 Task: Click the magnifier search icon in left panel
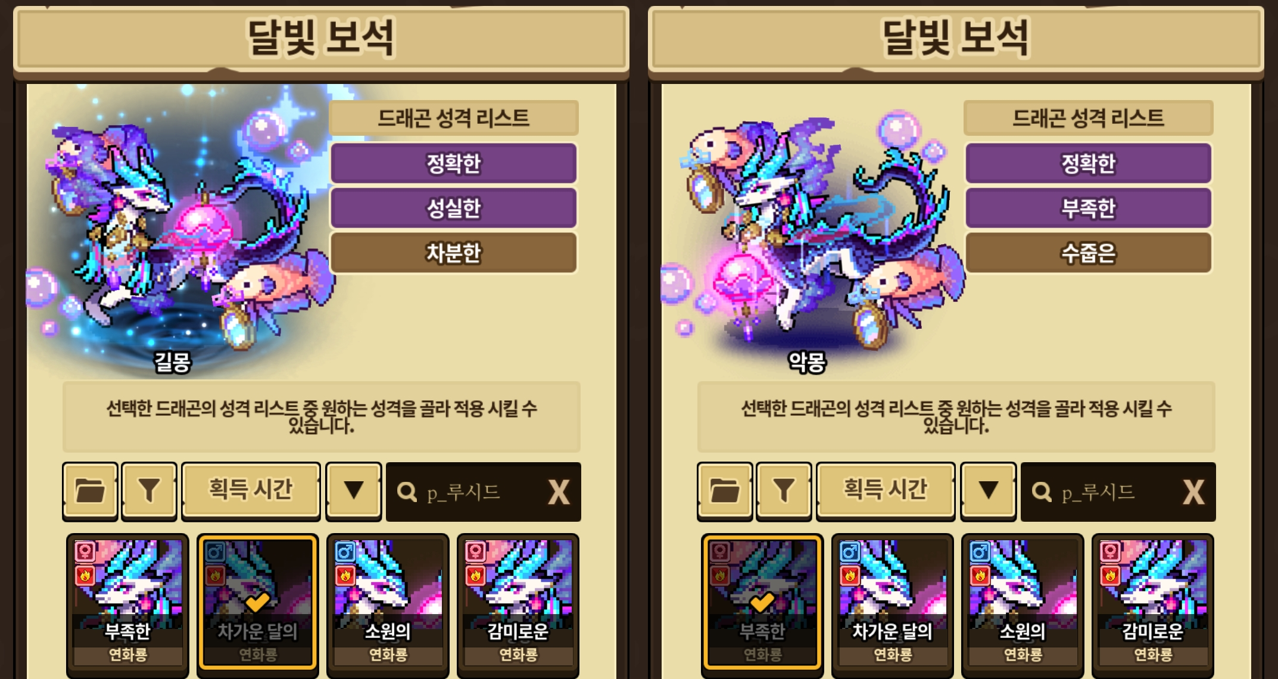pyautogui.click(x=407, y=492)
